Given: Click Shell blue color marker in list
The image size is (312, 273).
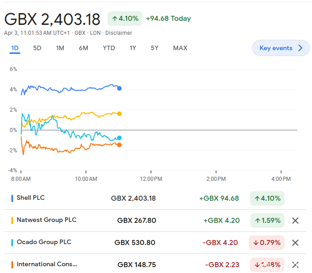Looking at the screenshot, I should [x=12, y=198].
